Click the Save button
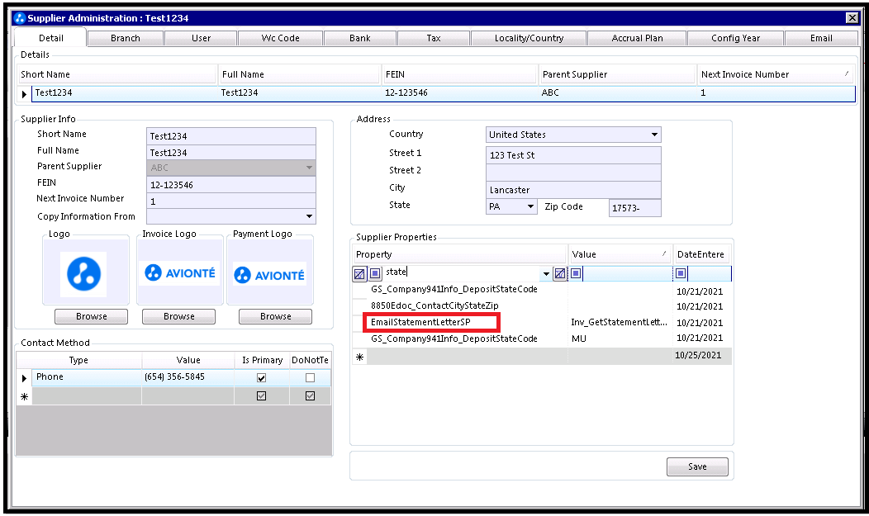 pyautogui.click(x=697, y=466)
